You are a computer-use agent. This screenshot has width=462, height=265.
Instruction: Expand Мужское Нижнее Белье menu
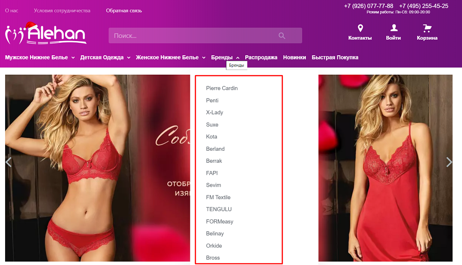[x=40, y=57]
